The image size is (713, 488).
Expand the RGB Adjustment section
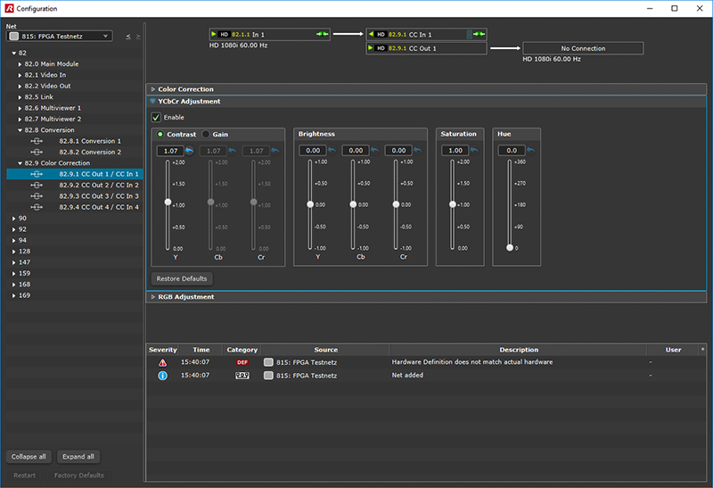coord(153,297)
